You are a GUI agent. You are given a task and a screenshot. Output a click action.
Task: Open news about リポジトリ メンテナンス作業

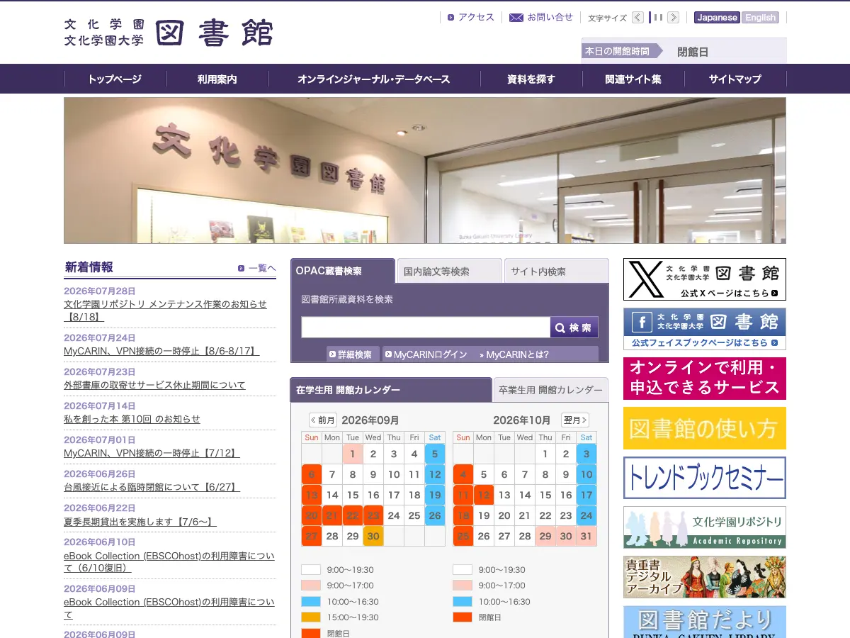point(165,310)
